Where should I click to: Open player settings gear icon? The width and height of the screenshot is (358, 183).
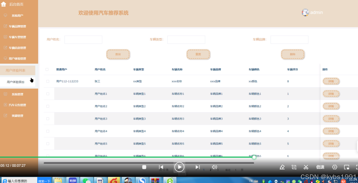335,167
